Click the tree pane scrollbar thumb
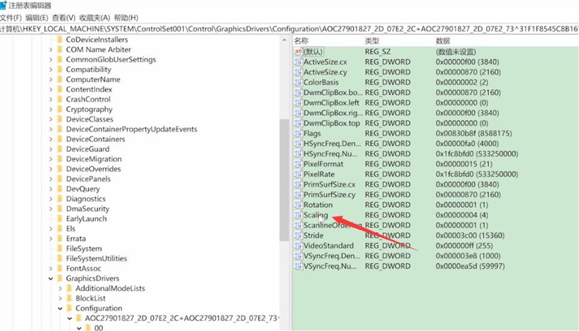This screenshot has width=579, height=331. [x=284, y=180]
